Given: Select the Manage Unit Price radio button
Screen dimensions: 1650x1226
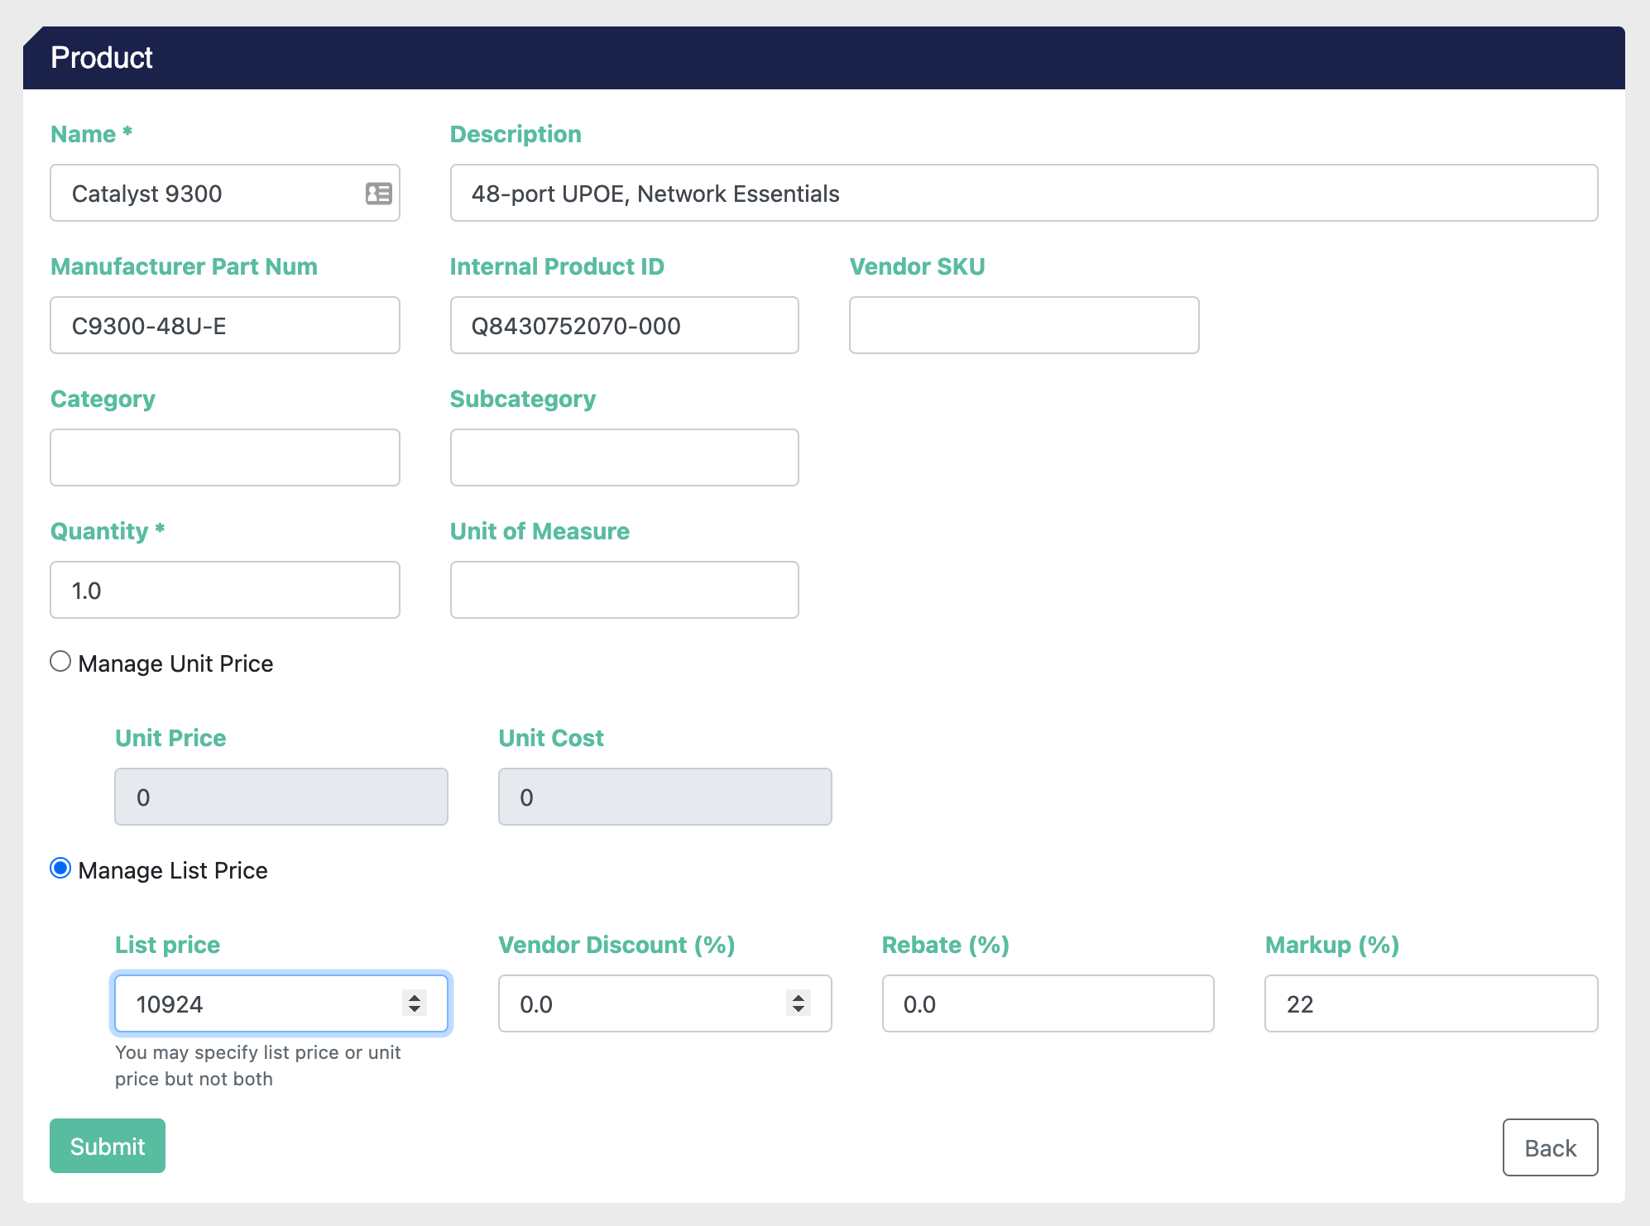Looking at the screenshot, I should point(60,662).
